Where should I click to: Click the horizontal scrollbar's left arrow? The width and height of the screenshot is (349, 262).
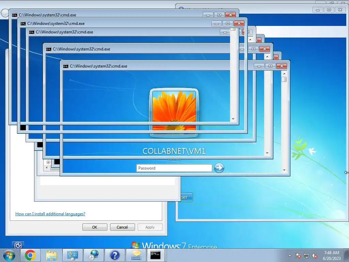[x=46, y=168]
